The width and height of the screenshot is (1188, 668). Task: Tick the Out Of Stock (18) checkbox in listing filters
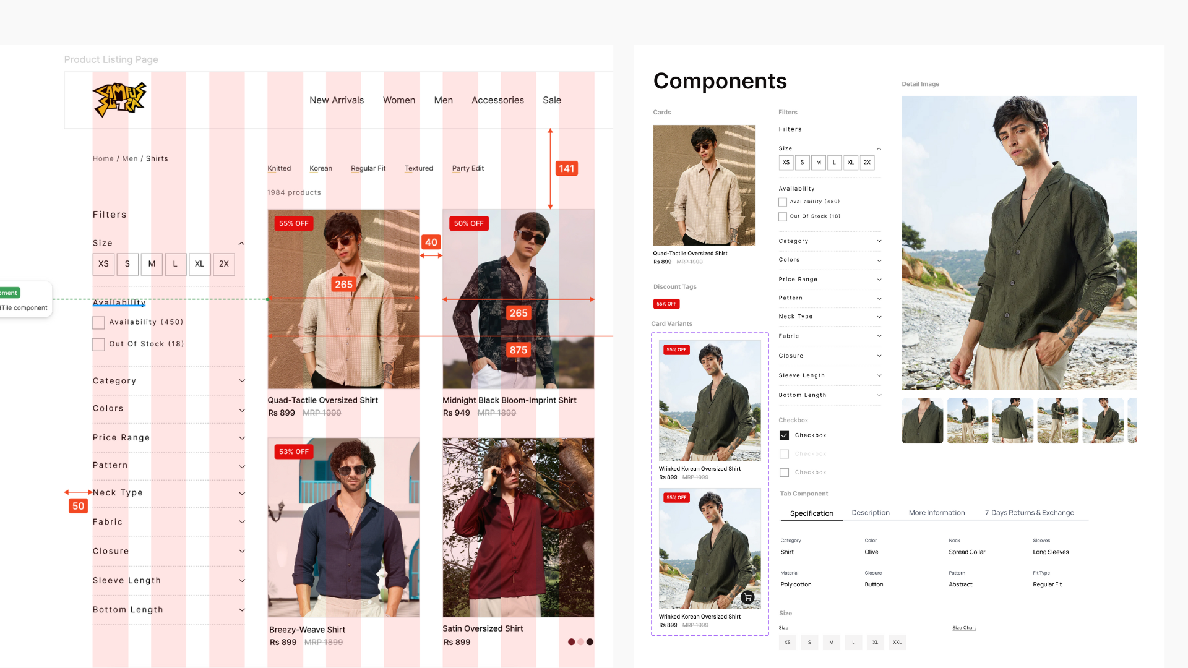click(98, 345)
